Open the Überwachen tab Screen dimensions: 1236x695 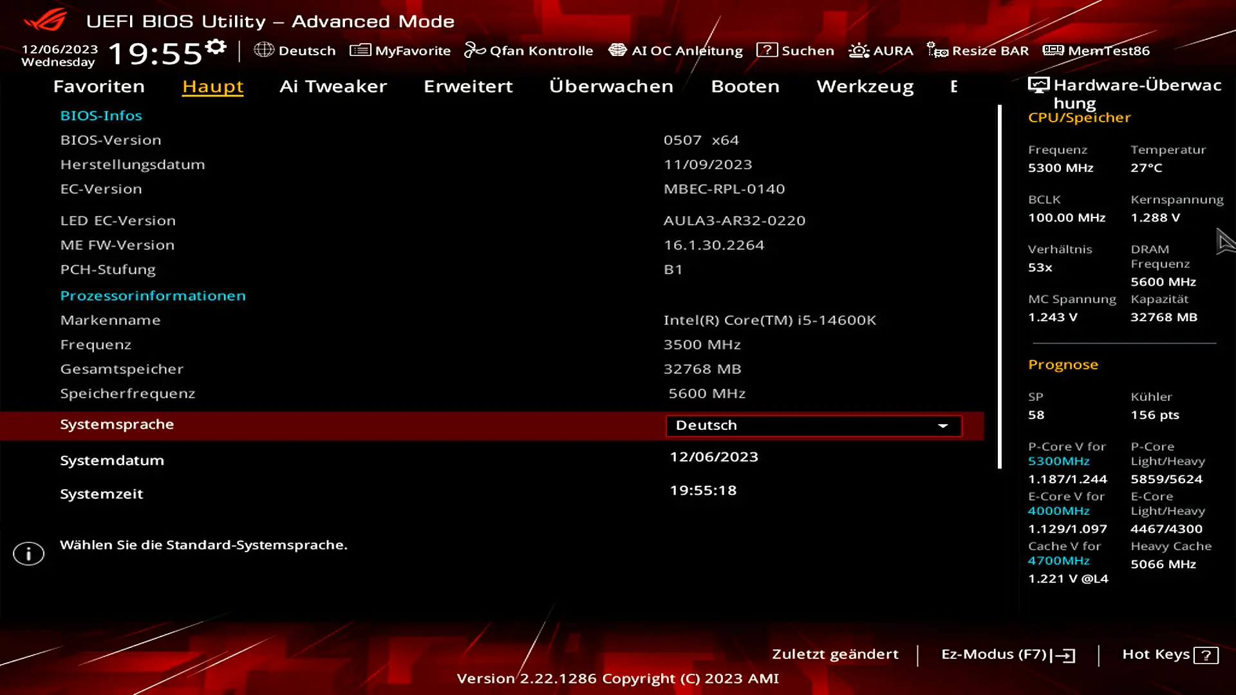point(611,86)
